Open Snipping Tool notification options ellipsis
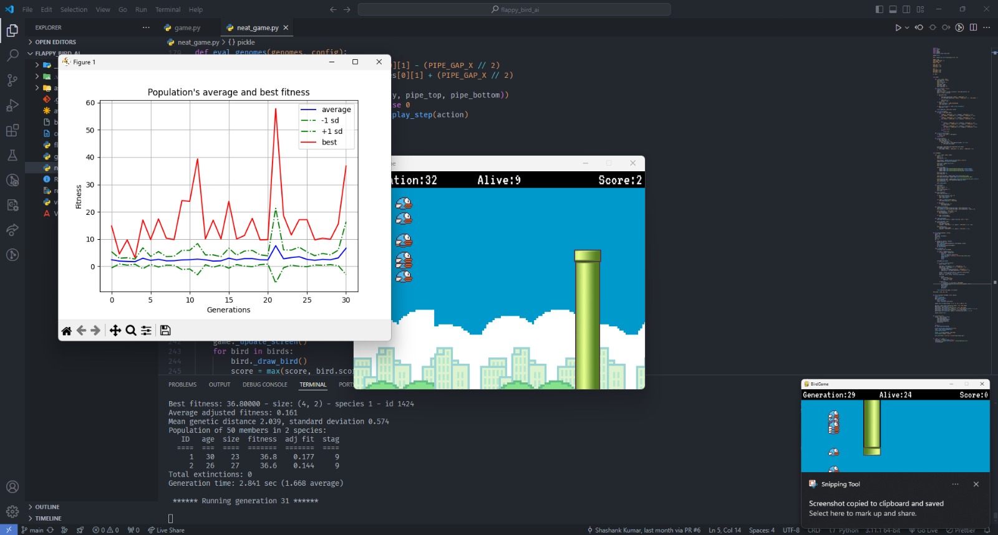998x535 pixels. click(x=955, y=484)
